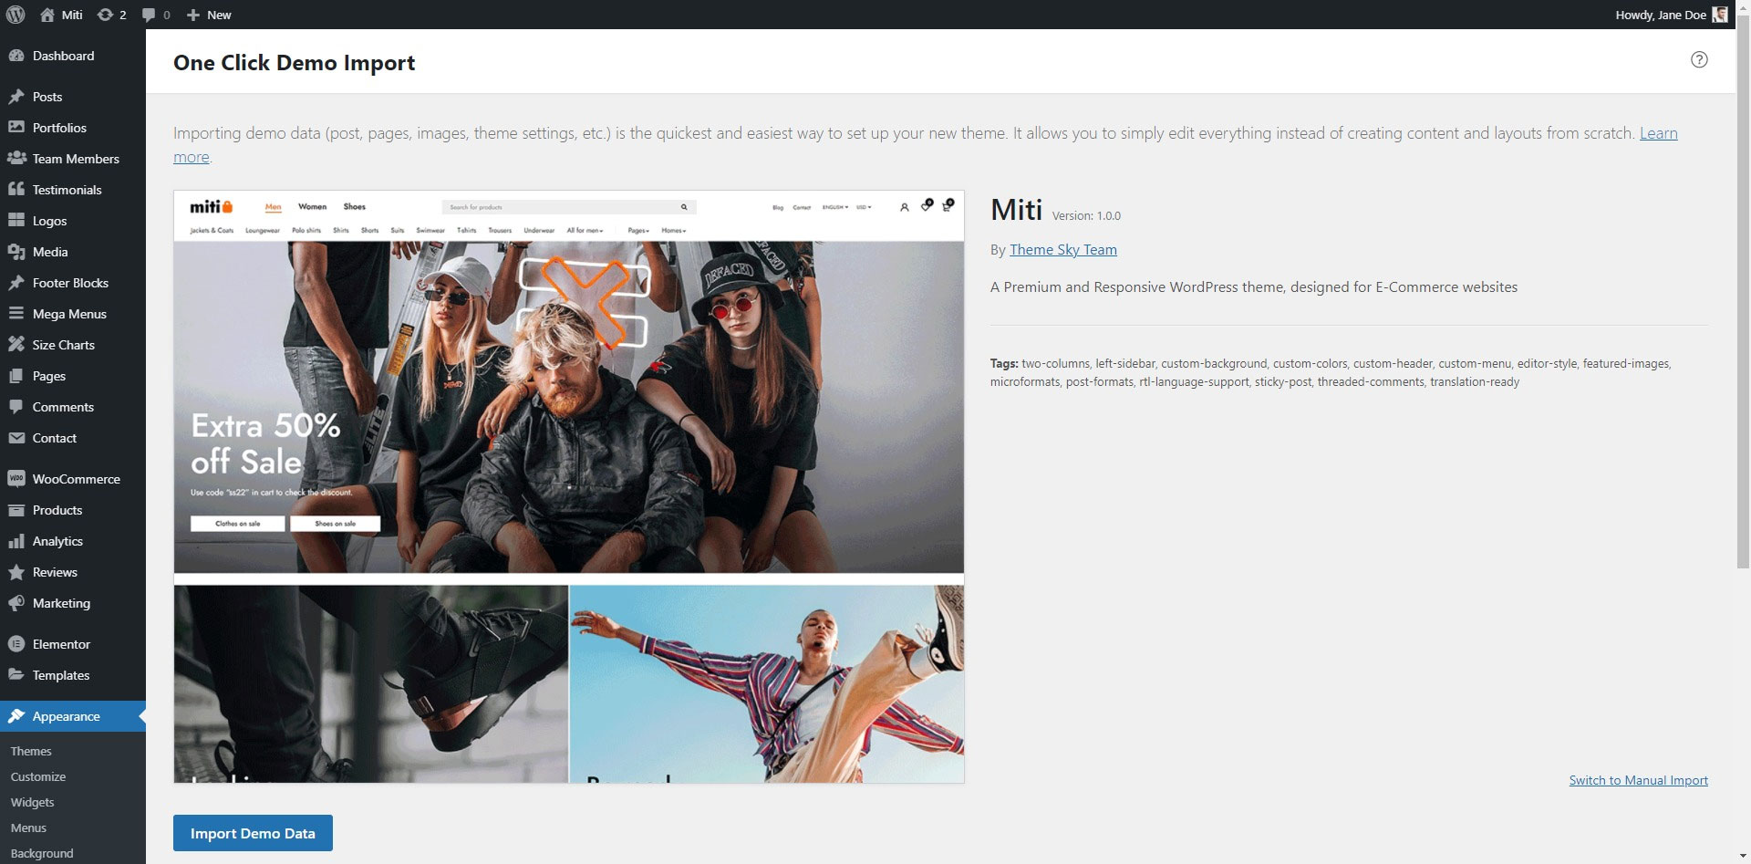Image resolution: width=1751 pixels, height=864 pixels.
Task: Click the Appearance paintbrush icon
Action: tap(16, 716)
